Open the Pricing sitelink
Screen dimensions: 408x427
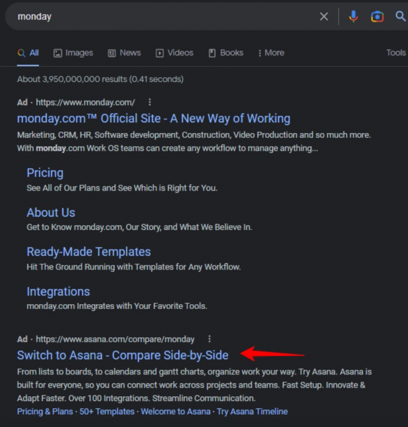pyautogui.click(x=45, y=173)
